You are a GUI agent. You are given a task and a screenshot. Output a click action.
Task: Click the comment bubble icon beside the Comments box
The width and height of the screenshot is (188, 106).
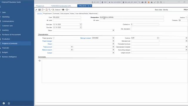(x=40, y=61)
